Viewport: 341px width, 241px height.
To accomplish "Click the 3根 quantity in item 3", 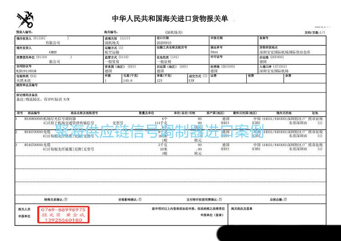I will click(164, 154).
